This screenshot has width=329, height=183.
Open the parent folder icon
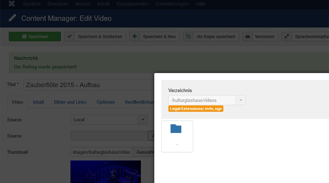[x=176, y=129]
